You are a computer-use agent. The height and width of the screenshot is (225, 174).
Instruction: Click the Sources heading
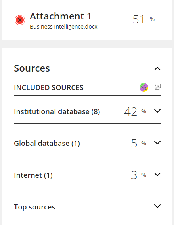[32, 68]
